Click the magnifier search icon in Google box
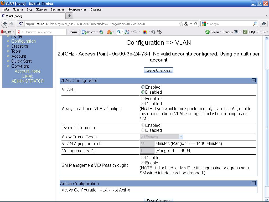The height and width of the screenshot is (202, 269). tap(255, 24)
